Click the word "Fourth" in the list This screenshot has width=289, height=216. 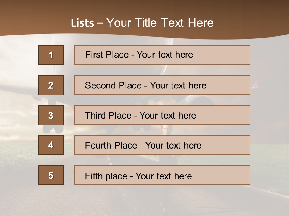coord(98,145)
